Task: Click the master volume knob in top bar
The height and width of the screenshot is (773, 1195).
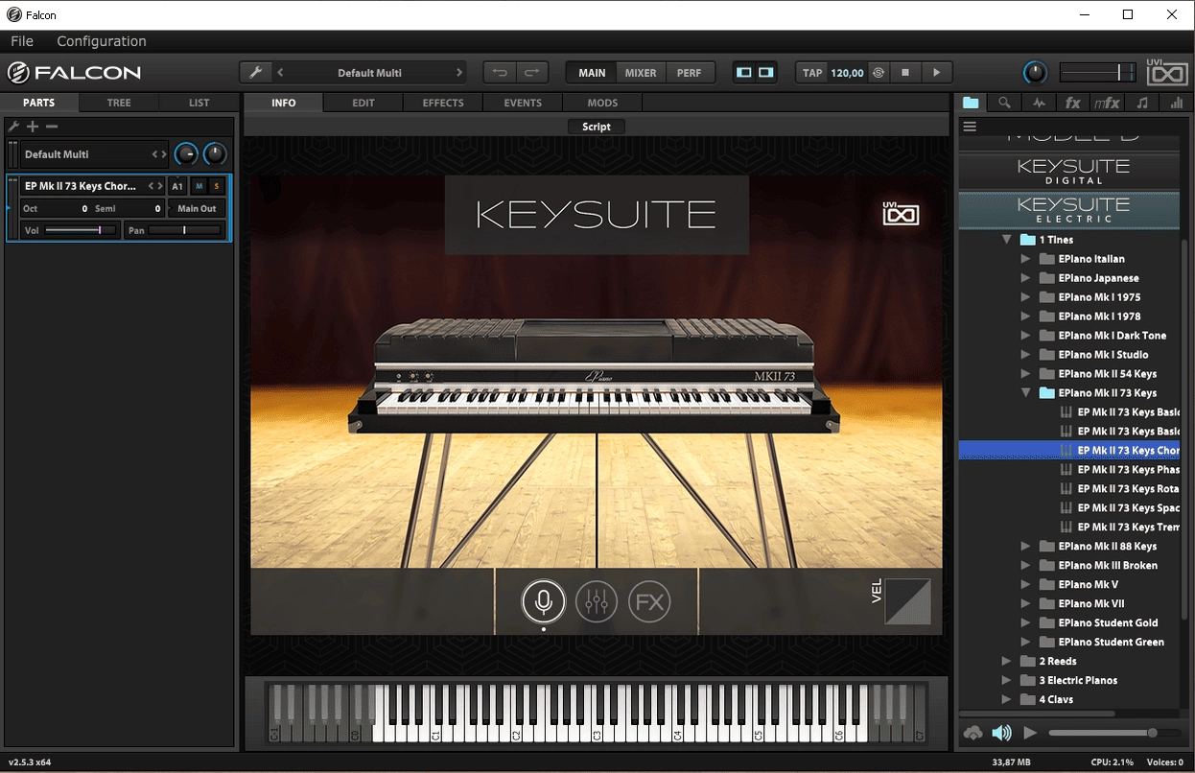Action: pos(1035,72)
